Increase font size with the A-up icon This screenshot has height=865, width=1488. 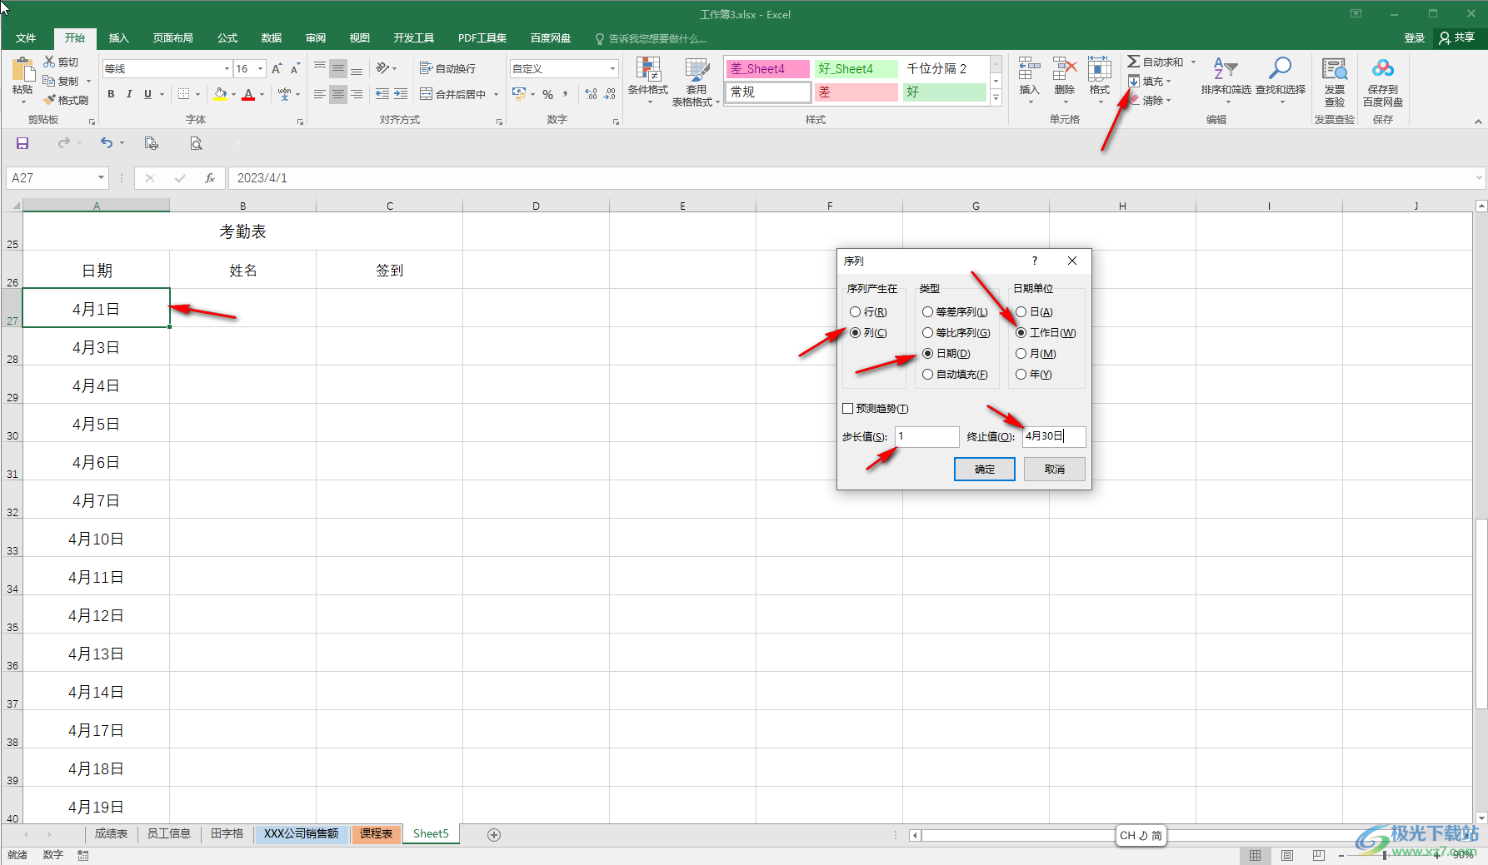coord(277,69)
